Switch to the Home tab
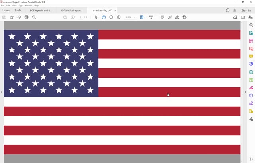255x163 pixels. [6, 10]
